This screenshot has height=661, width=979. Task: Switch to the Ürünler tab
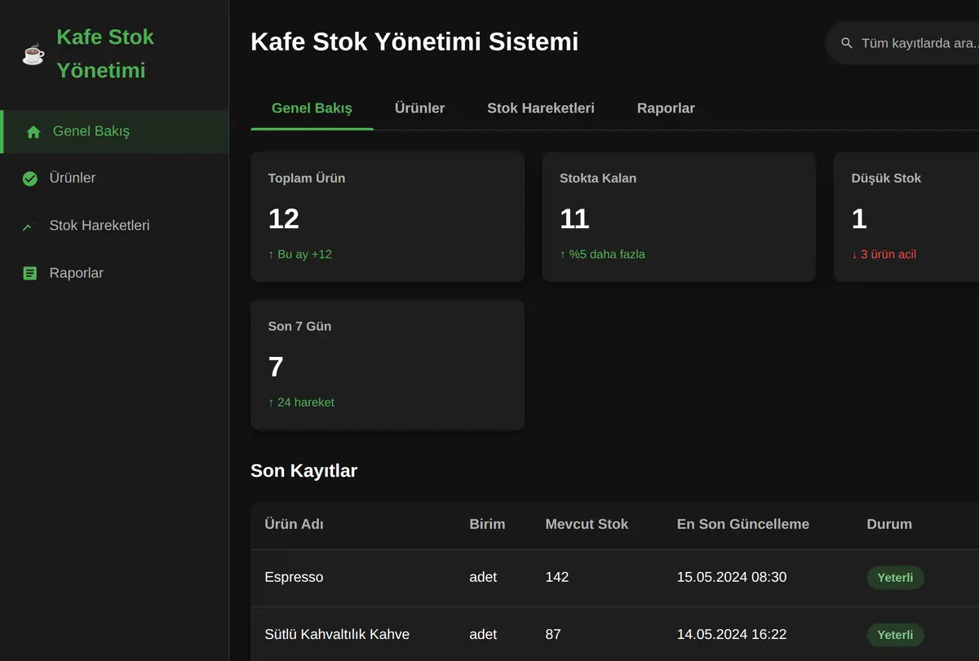(x=419, y=108)
